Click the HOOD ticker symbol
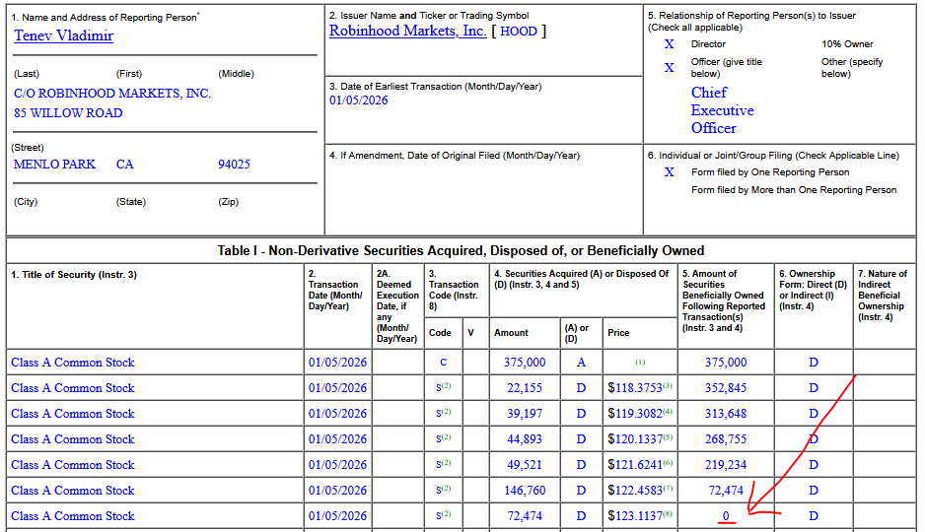The image size is (925, 532). tap(519, 32)
